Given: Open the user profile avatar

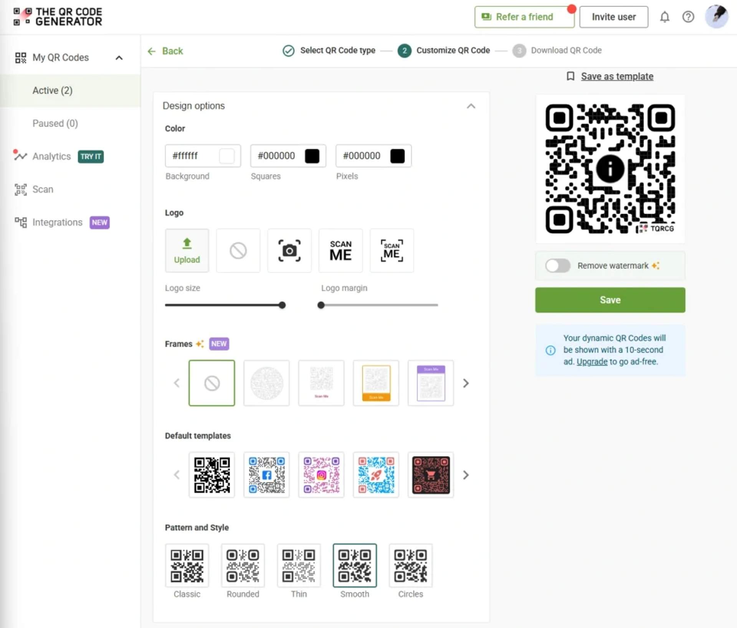Looking at the screenshot, I should (716, 16).
